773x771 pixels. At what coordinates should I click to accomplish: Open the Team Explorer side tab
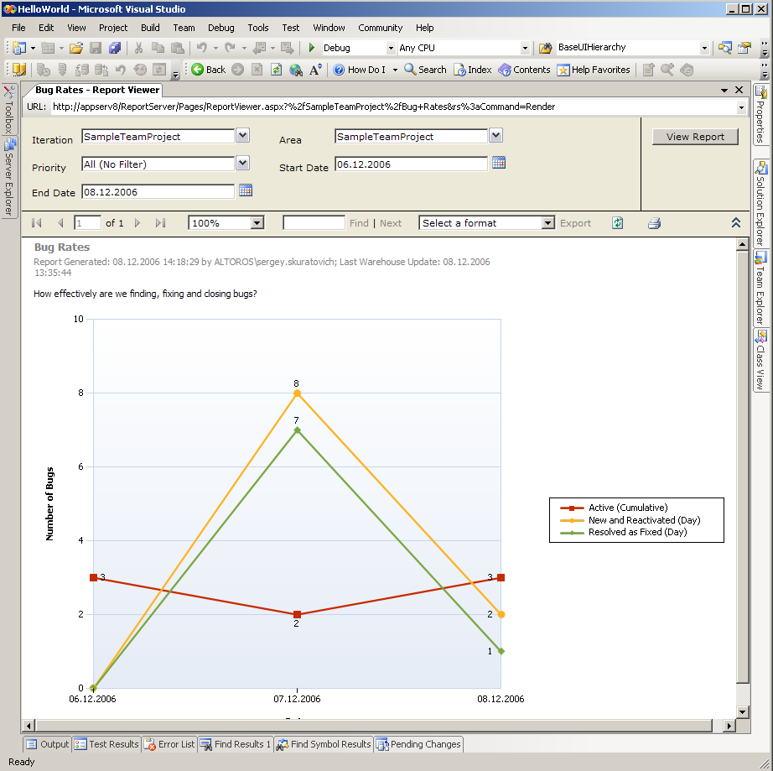point(760,288)
